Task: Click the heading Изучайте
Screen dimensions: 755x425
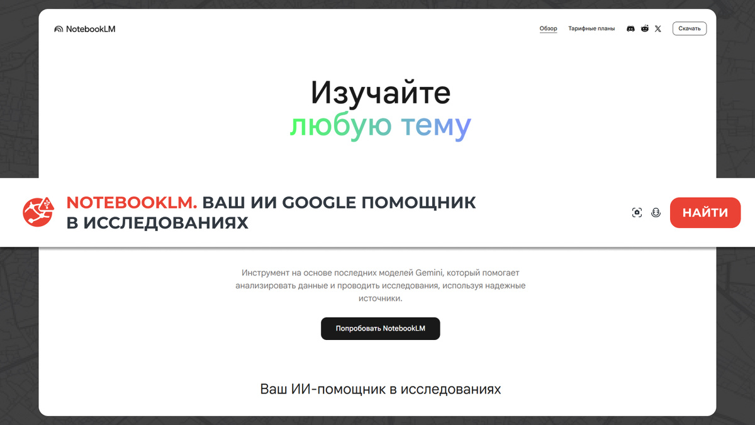Action: click(x=381, y=93)
